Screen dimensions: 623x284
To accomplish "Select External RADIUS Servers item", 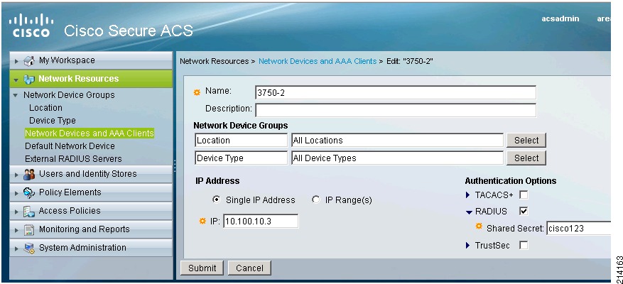I will (73, 158).
